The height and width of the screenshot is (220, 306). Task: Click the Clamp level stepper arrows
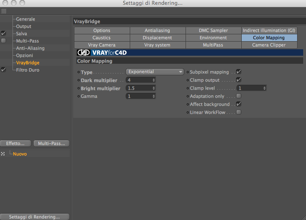264,88
